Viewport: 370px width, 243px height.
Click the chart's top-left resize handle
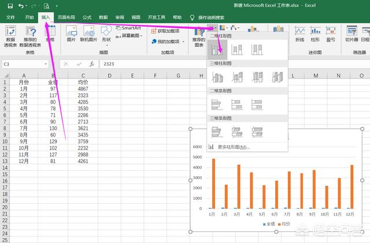[x=190, y=129]
